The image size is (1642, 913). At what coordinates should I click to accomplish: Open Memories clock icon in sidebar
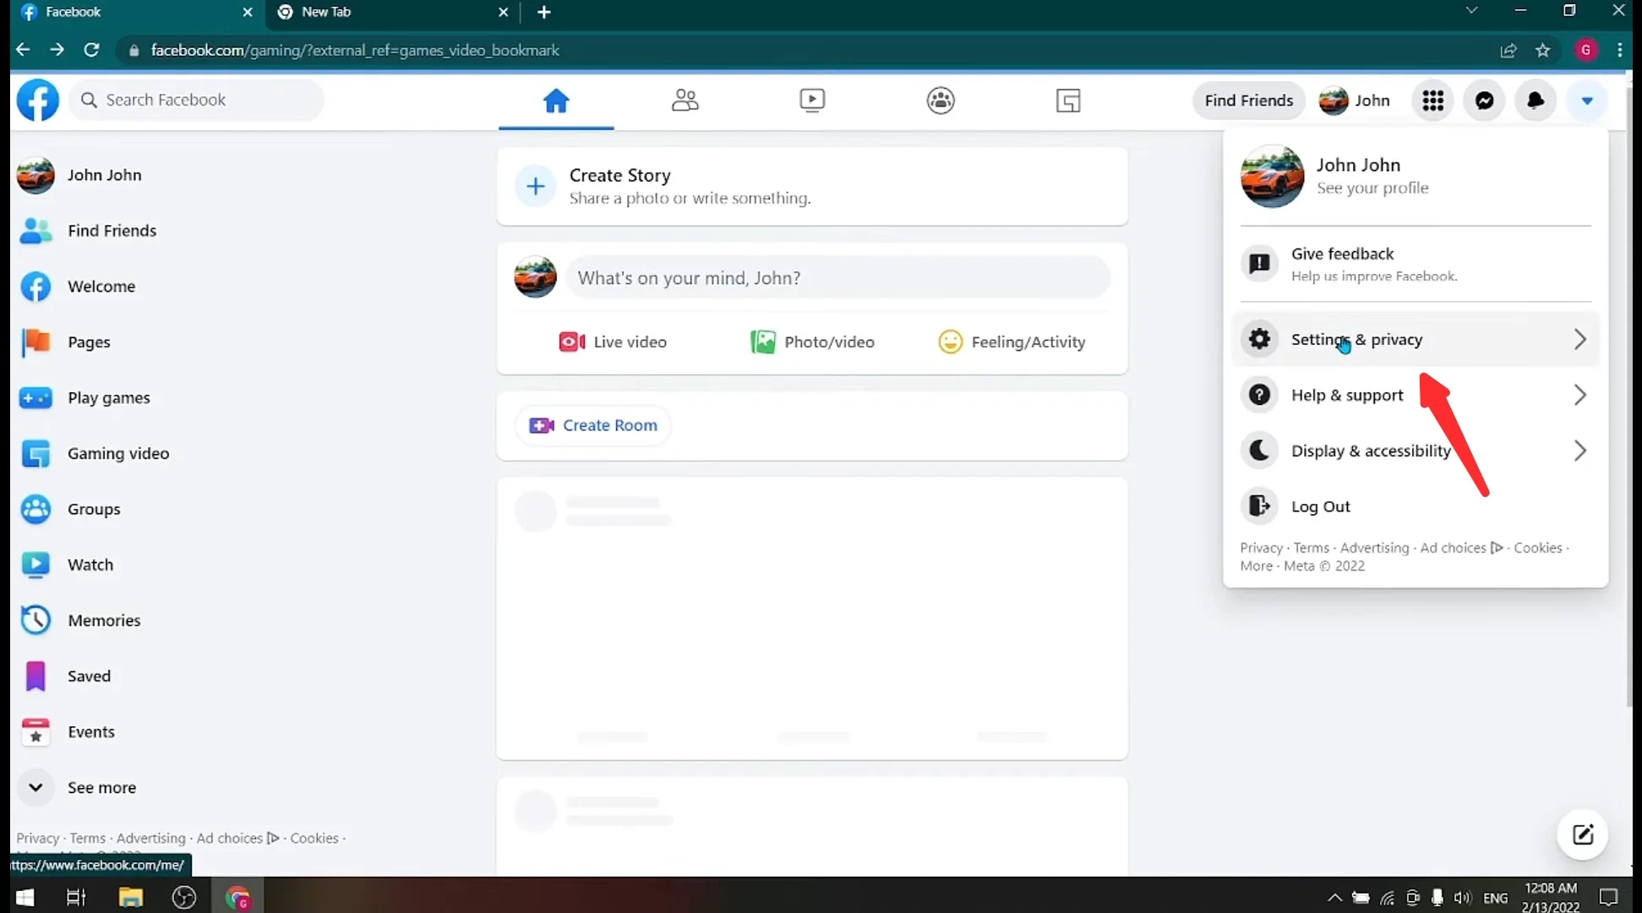click(35, 621)
